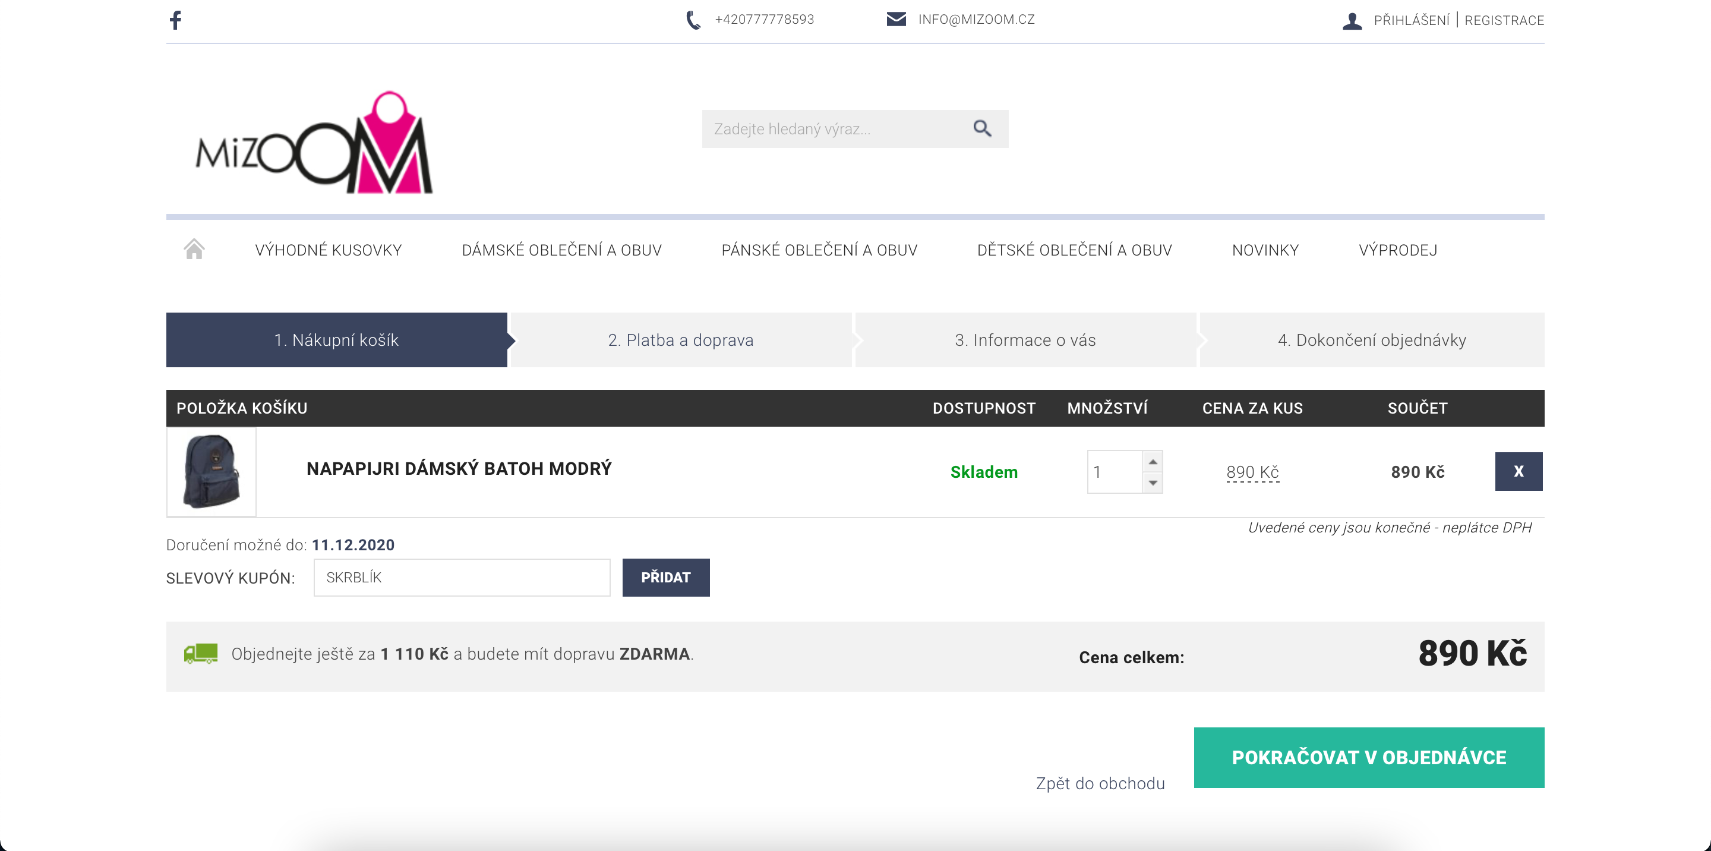Click the Uvedené ceny jsou konečné note

tap(1390, 528)
